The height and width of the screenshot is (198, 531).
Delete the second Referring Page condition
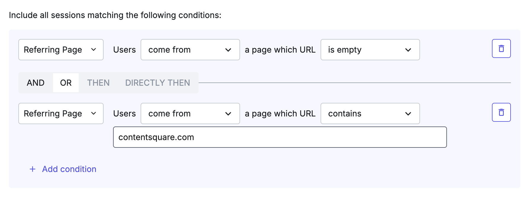[501, 112]
